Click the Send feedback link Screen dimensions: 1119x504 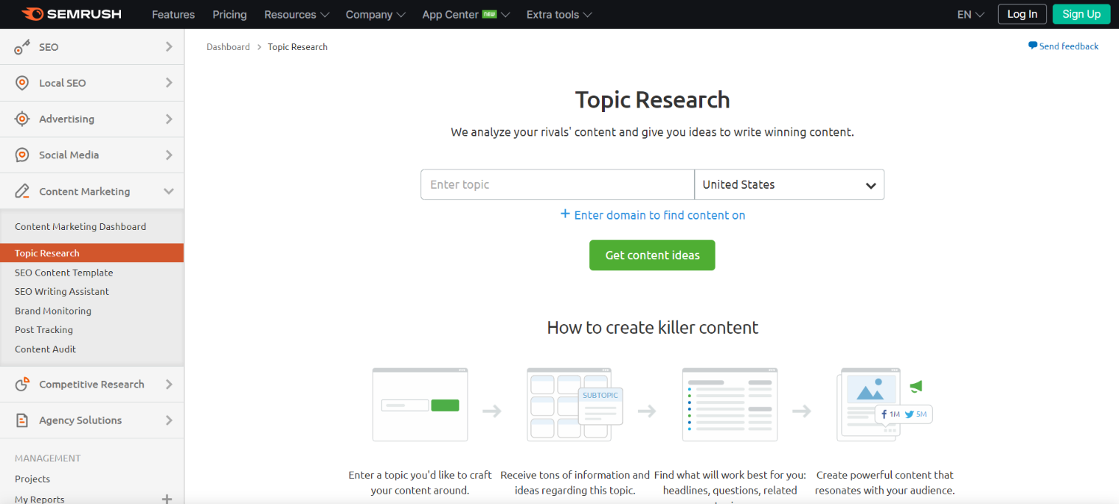pos(1069,46)
